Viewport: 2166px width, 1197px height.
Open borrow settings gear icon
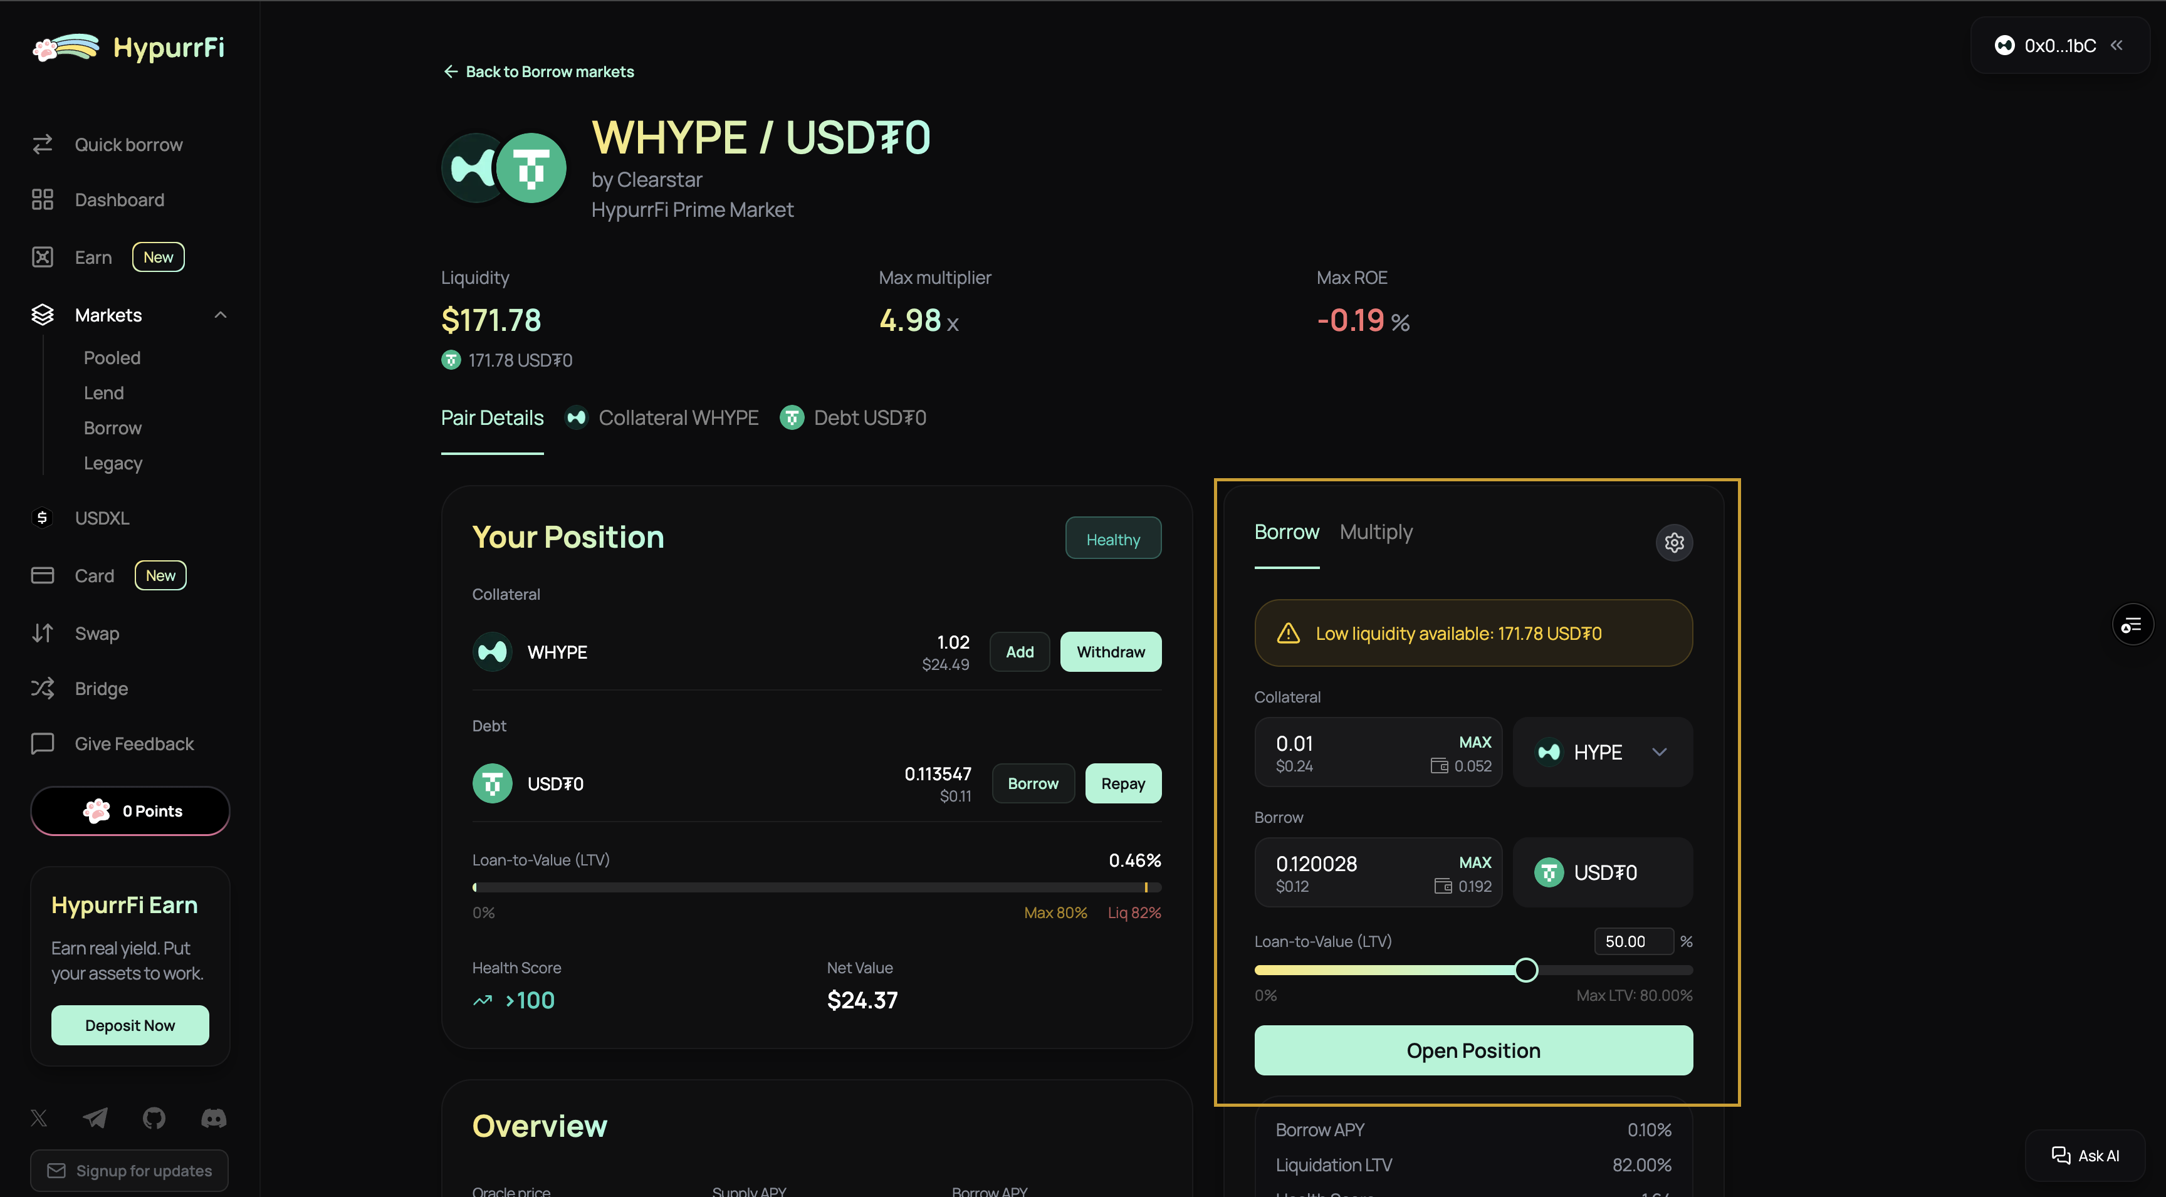pos(1673,542)
